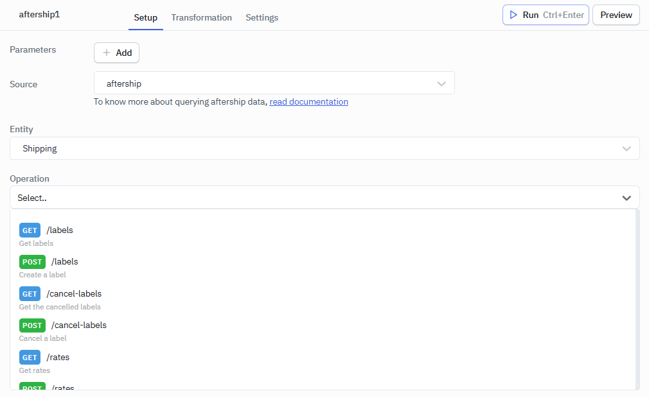Run the query with Run button
The height and width of the screenshot is (398, 649).
click(546, 15)
